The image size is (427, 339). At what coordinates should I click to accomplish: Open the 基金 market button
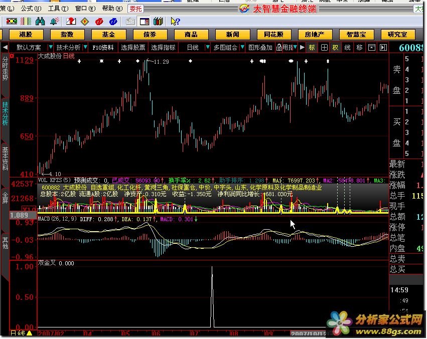point(109,35)
